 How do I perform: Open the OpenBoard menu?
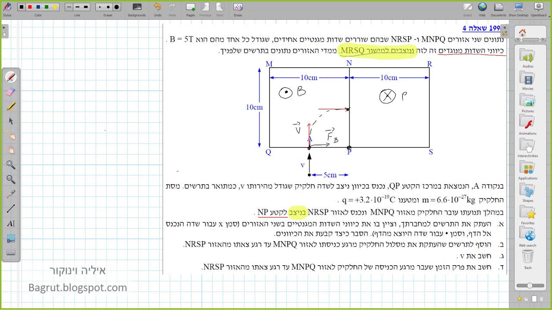[x=538, y=9]
